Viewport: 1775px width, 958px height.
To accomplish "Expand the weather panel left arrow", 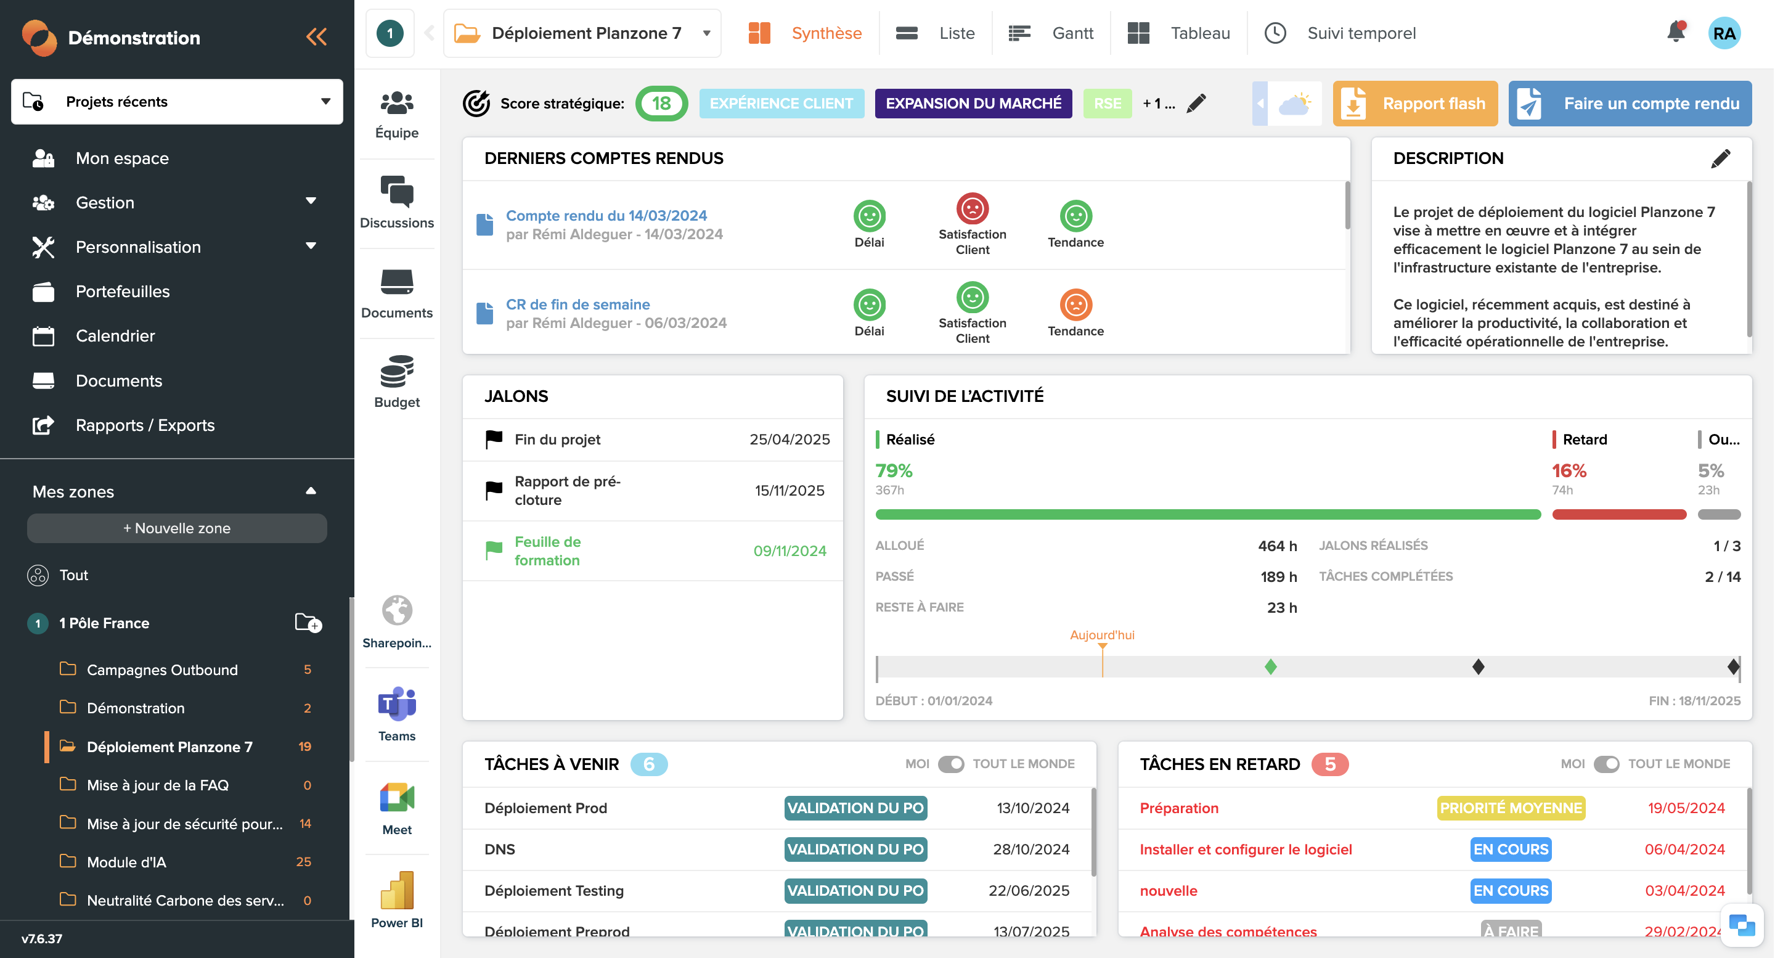I will 1260,104.
